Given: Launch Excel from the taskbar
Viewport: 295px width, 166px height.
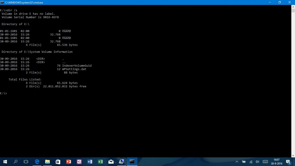Looking at the screenshot, I should click(x=100, y=162).
